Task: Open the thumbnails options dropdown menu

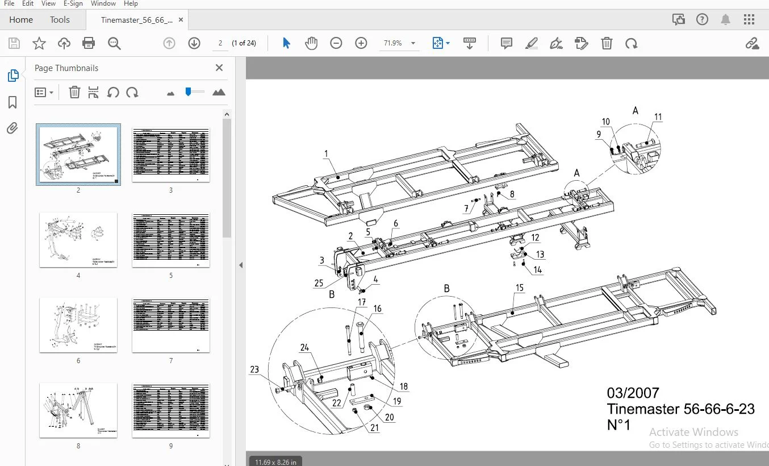Action: pos(44,92)
